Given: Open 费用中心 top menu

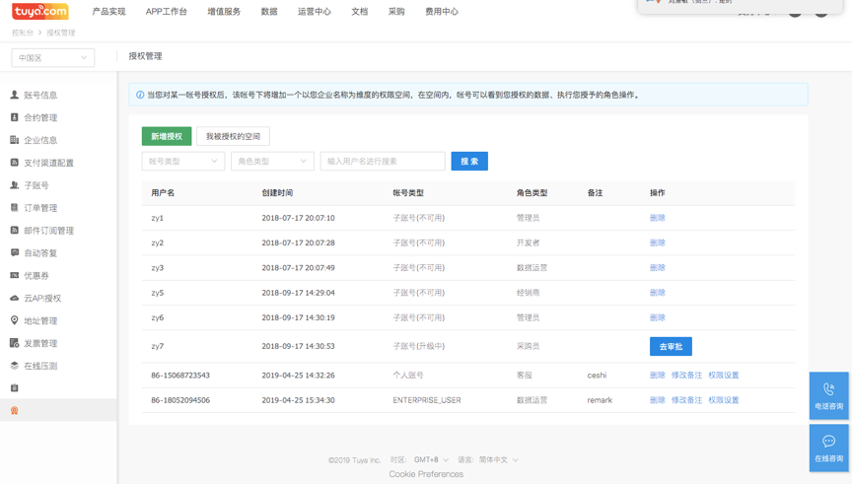Looking at the screenshot, I should 441,12.
